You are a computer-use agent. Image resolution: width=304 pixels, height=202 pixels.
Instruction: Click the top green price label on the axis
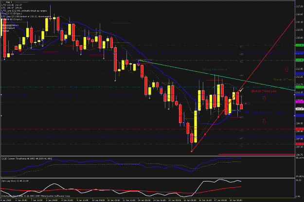(x=300, y=45)
